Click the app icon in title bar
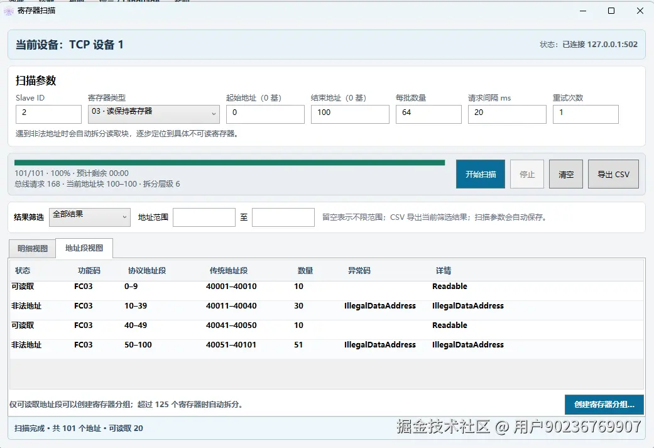 (8, 11)
